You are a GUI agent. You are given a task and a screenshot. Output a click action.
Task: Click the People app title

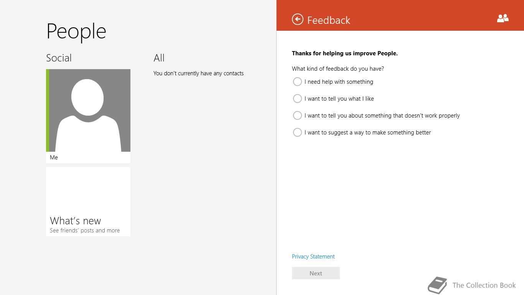point(76,31)
